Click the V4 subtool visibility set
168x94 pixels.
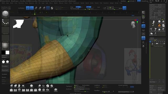coord(156,42)
